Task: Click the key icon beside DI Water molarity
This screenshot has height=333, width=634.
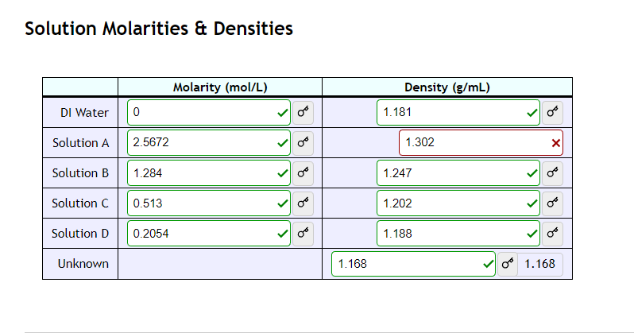Action: pyautogui.click(x=303, y=112)
